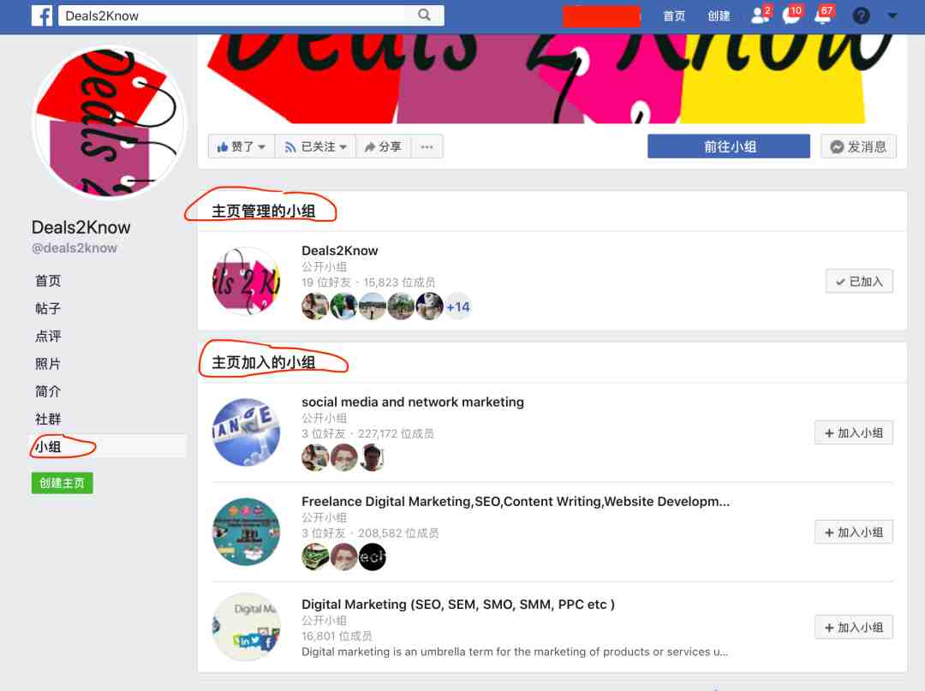The width and height of the screenshot is (925, 691).
Task: Open the 赞了 like dropdown
Action: click(242, 146)
